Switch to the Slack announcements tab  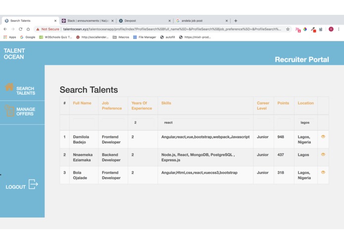[x=88, y=21]
